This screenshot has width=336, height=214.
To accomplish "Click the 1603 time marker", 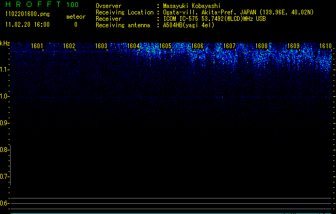I will (101, 46).
